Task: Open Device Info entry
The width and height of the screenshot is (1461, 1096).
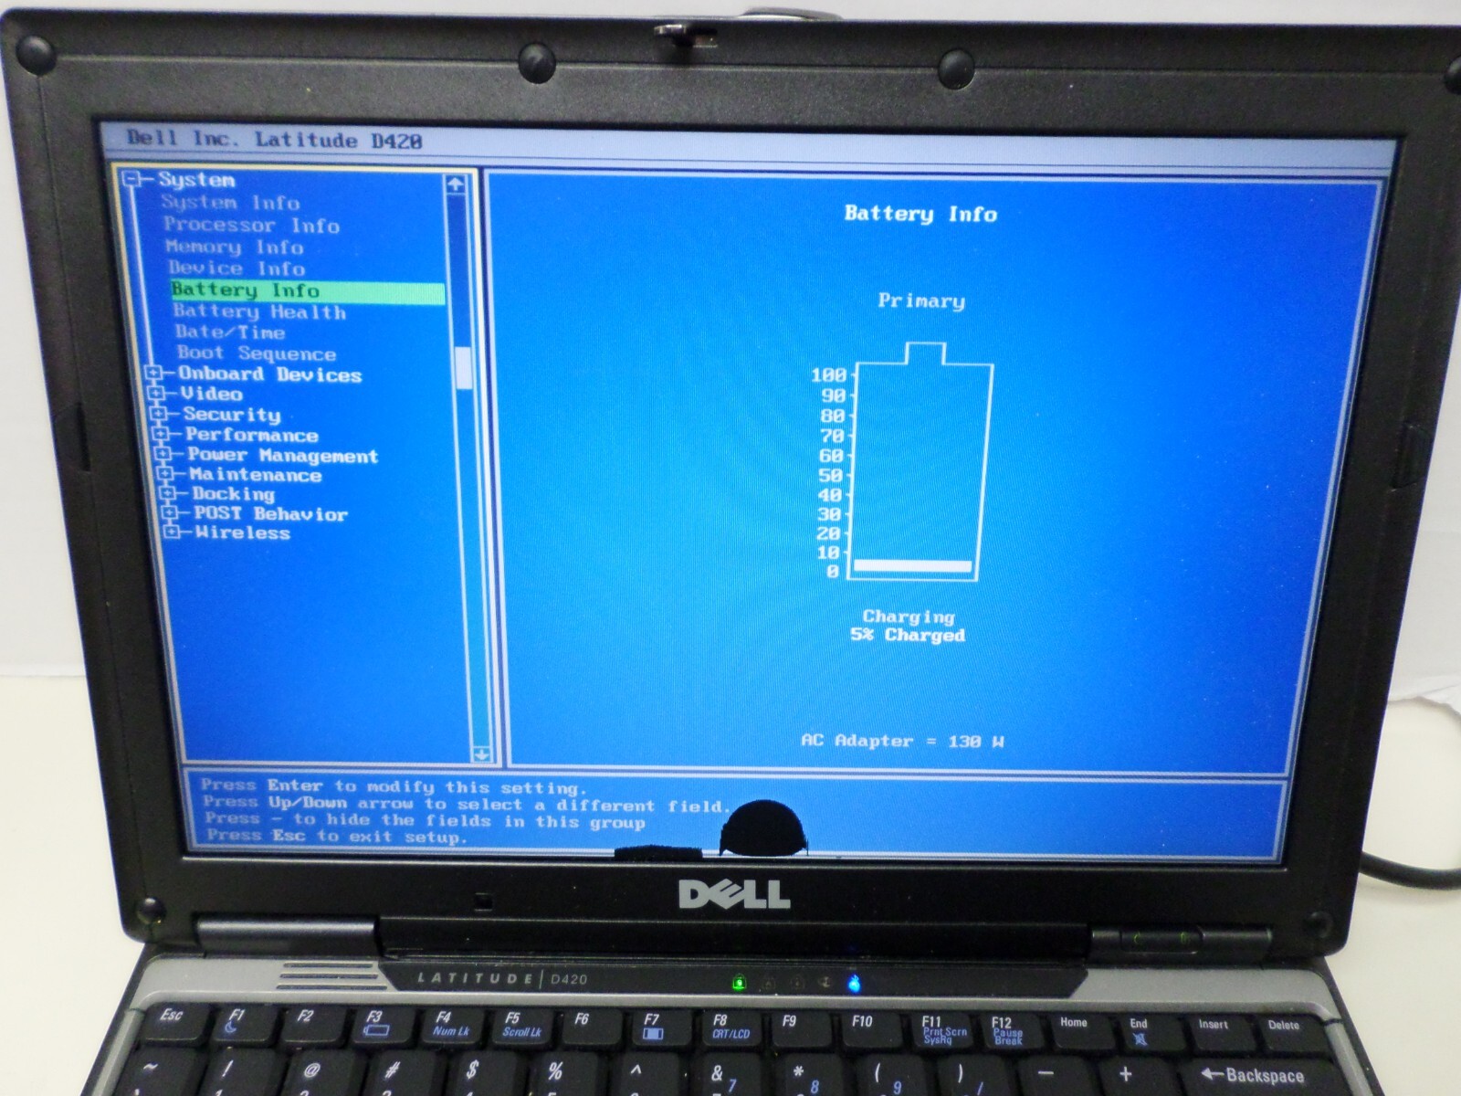Action: (236, 269)
